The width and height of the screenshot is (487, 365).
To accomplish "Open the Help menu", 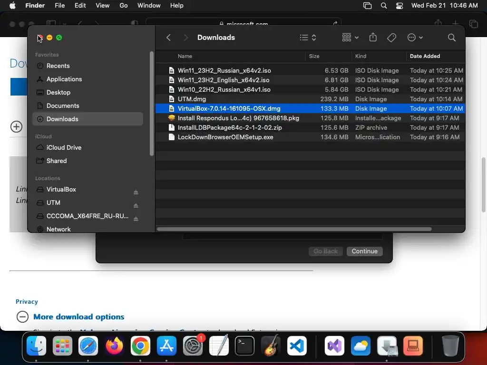I will click(x=177, y=6).
